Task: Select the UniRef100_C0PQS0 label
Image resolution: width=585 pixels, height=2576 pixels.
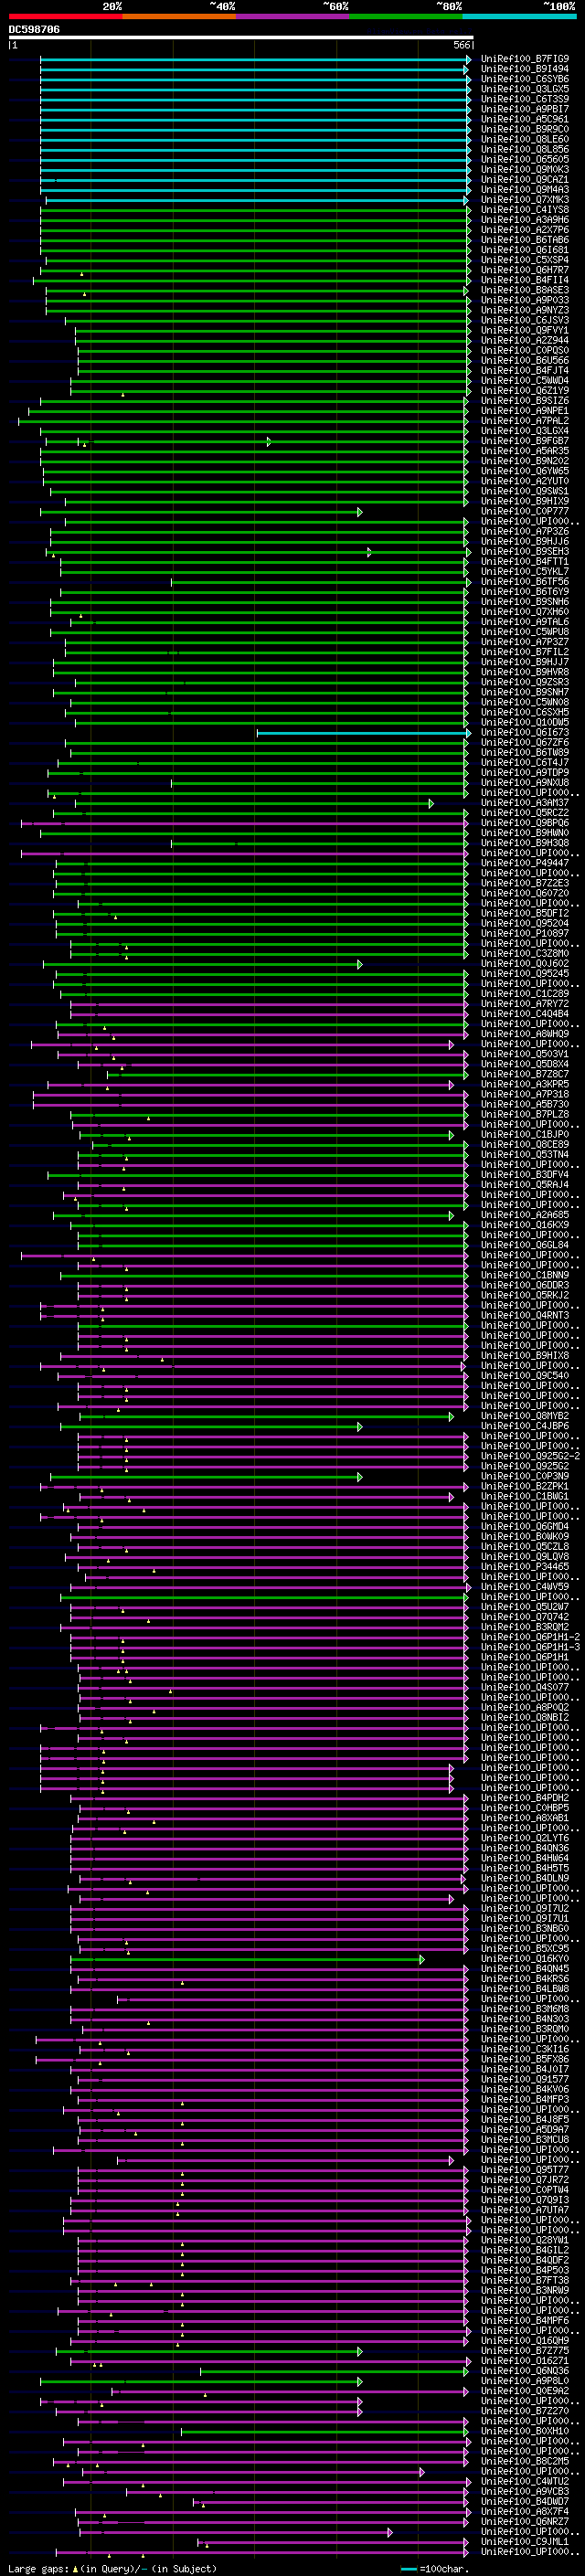Action: pos(525,350)
